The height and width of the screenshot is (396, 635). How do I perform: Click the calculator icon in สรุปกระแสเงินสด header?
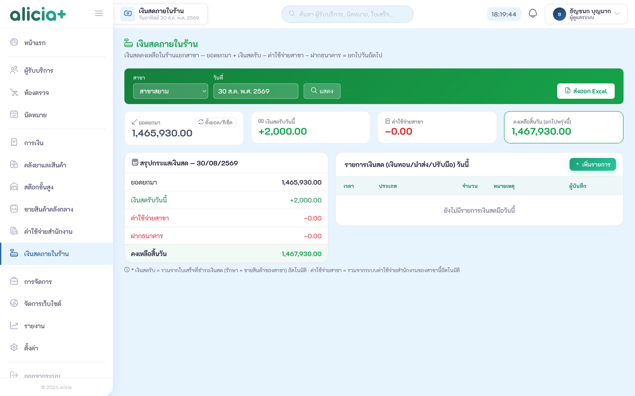pos(135,162)
